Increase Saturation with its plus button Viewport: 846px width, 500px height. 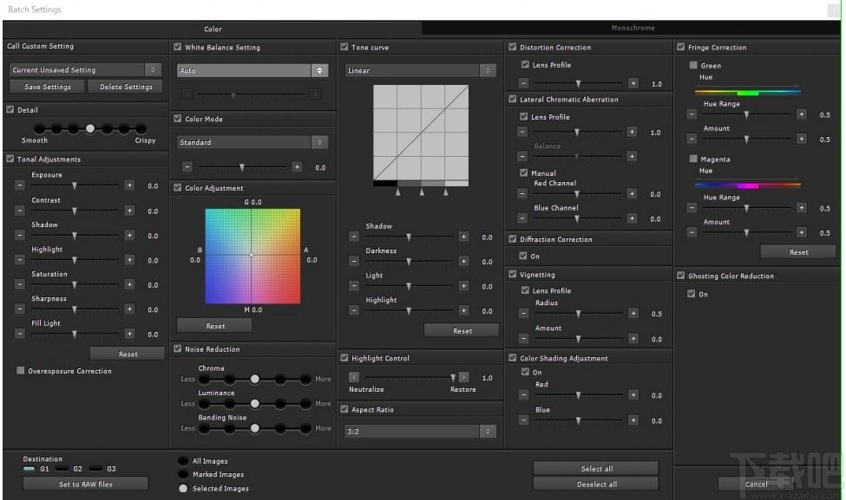(x=129, y=284)
